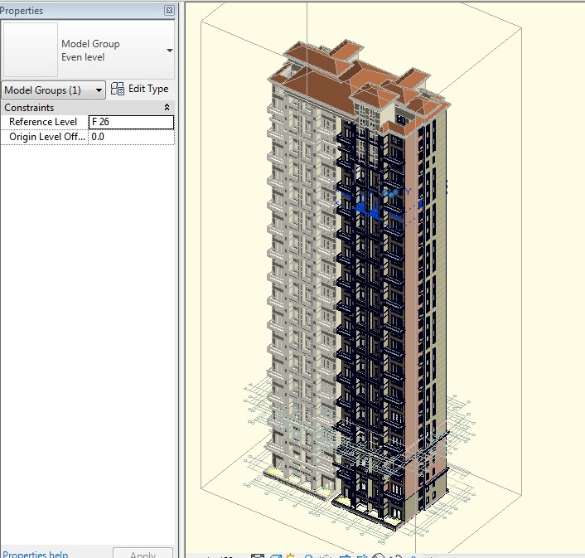Click the 3D view lock house icon
This screenshot has width=585, height=558.
[379, 556]
